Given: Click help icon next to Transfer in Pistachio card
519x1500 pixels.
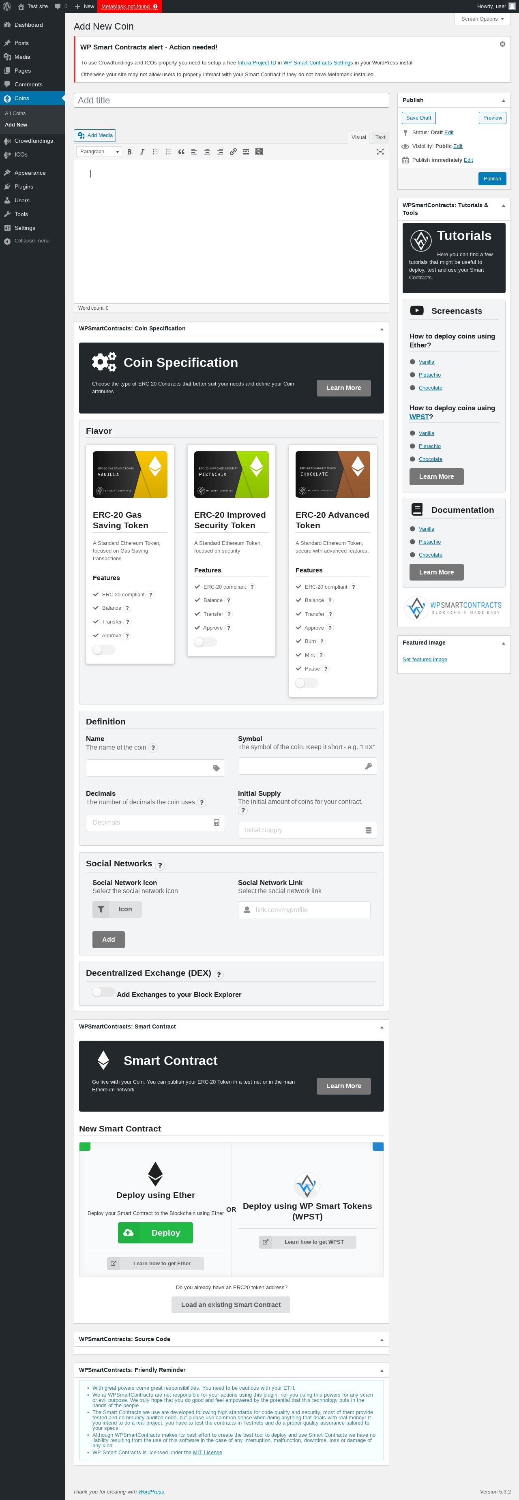Looking at the screenshot, I should coord(229,614).
